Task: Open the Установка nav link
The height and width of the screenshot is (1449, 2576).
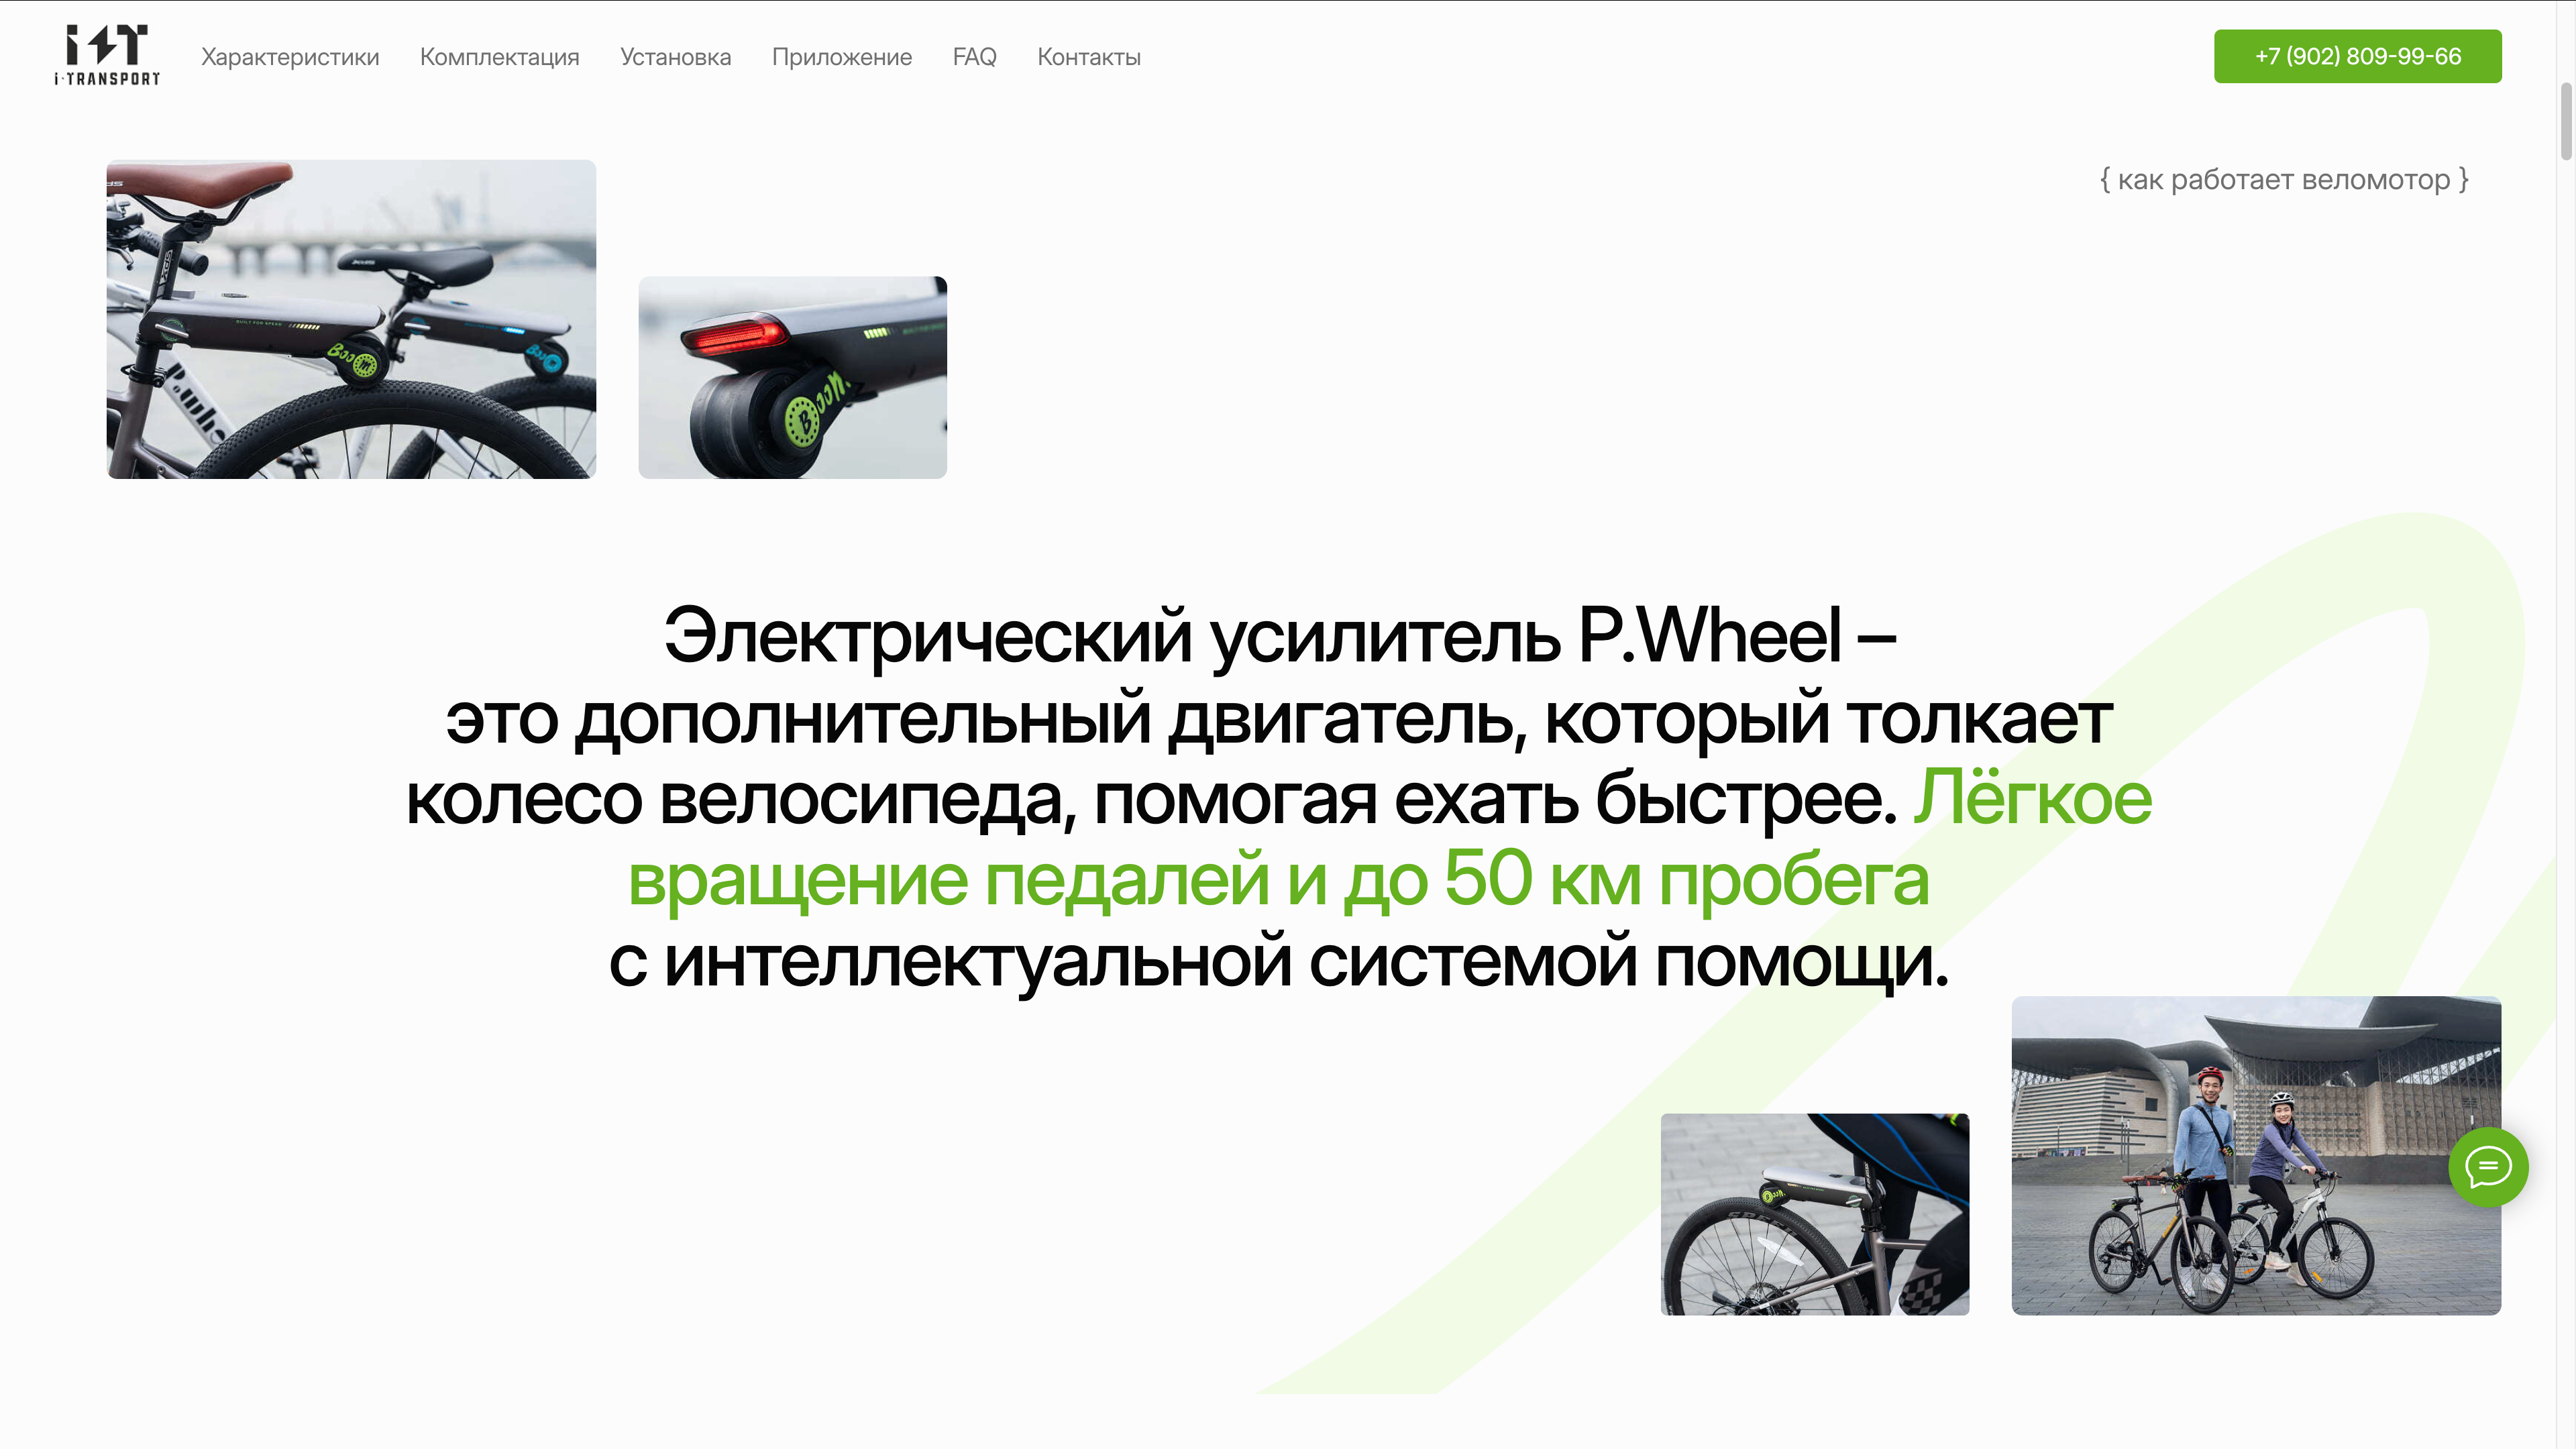Action: [x=675, y=57]
